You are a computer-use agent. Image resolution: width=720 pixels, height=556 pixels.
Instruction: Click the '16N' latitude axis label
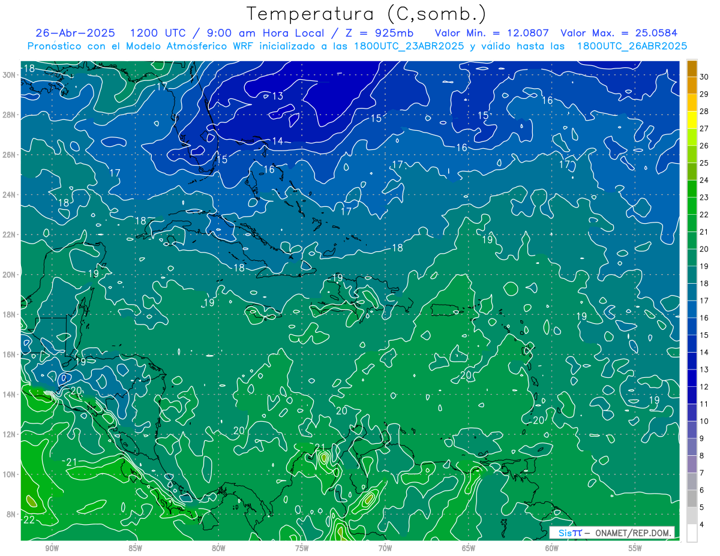(x=9, y=354)
